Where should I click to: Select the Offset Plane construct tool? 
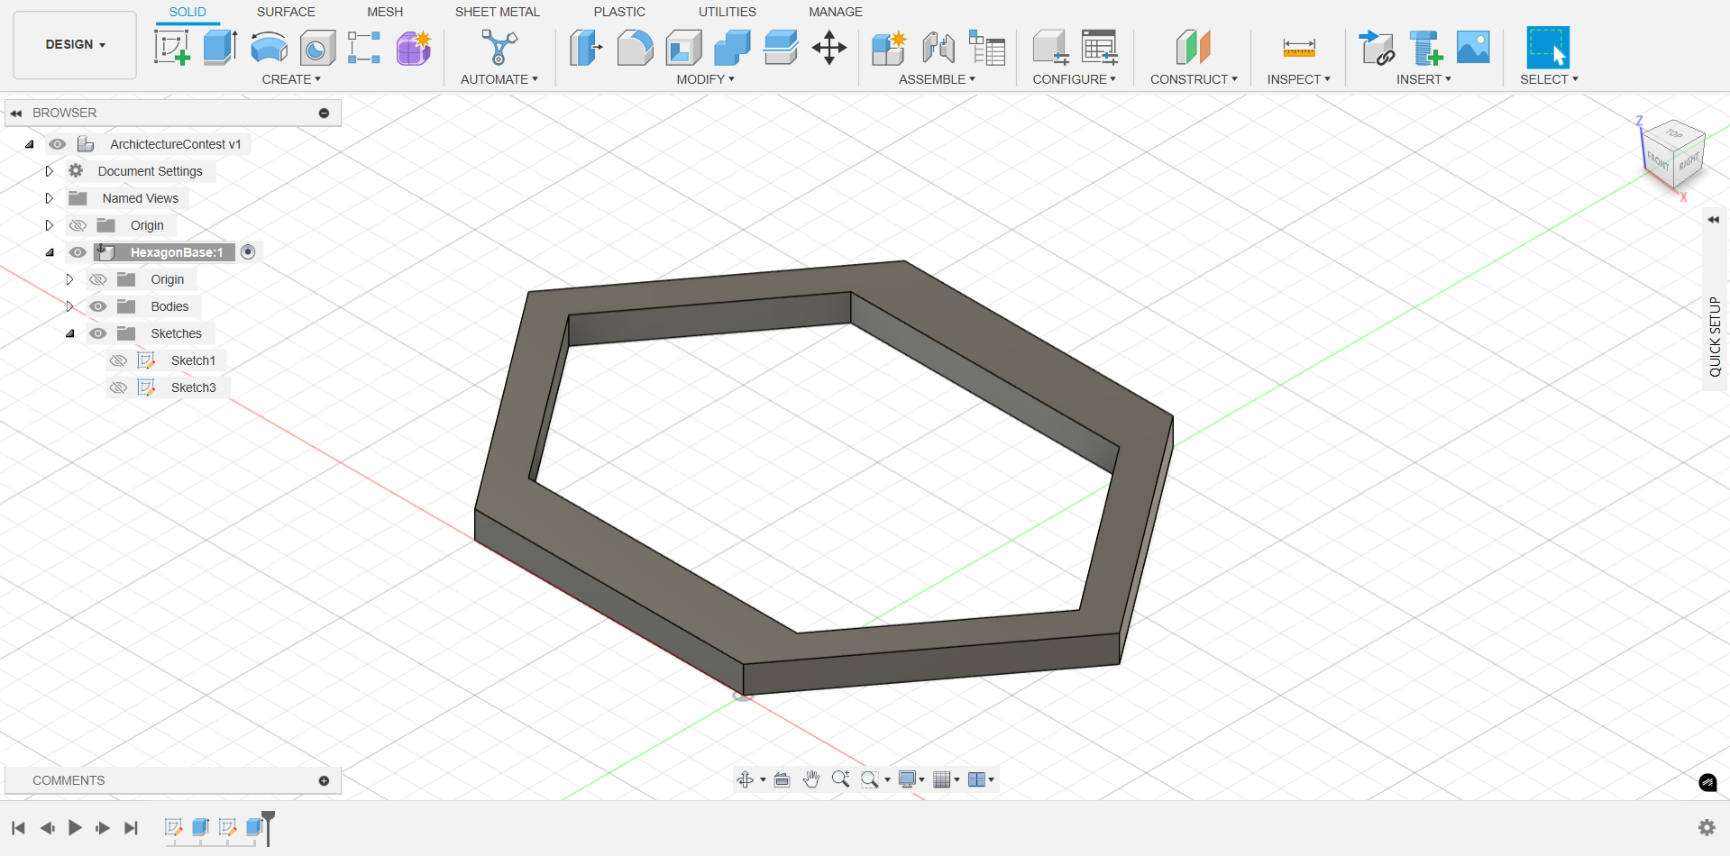coord(1194,48)
